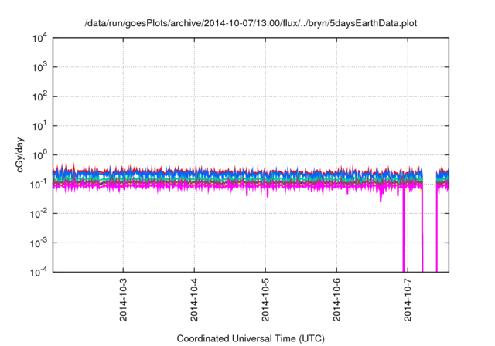Click the 2014-10-5 date tick label
This screenshot has height=346, width=495.
coord(265,300)
